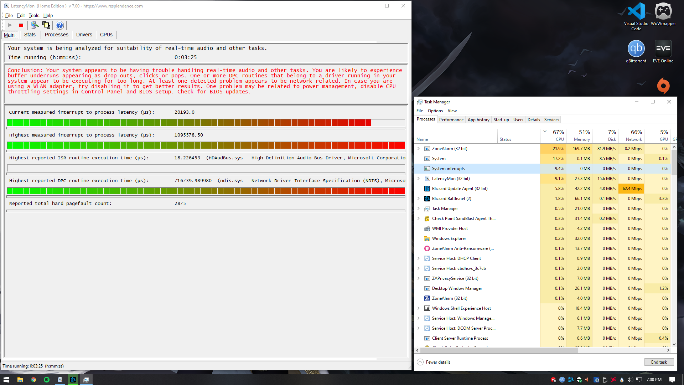Switch to Task Manager App history tab

pyautogui.click(x=478, y=120)
